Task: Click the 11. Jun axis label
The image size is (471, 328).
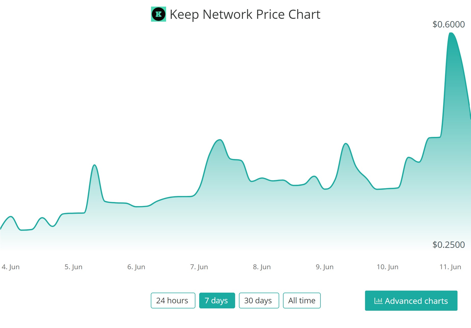Action: 450,267
